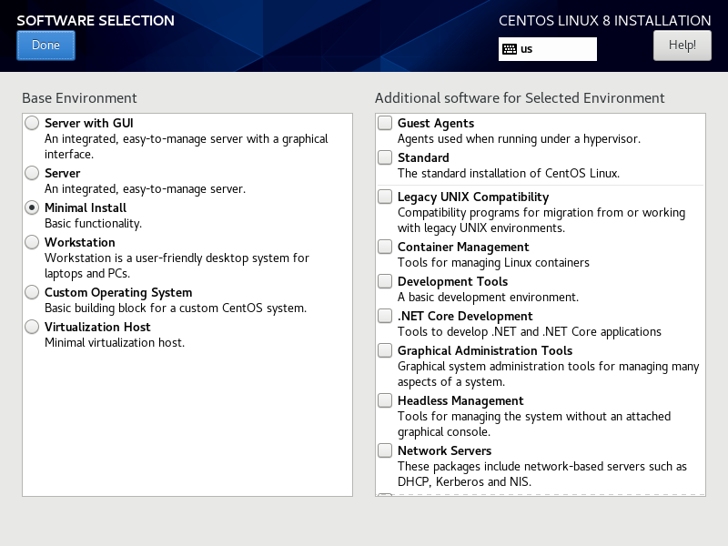Click the 'Minimal Install' label text
Viewport: 728px width, 546px height.
[x=86, y=207]
